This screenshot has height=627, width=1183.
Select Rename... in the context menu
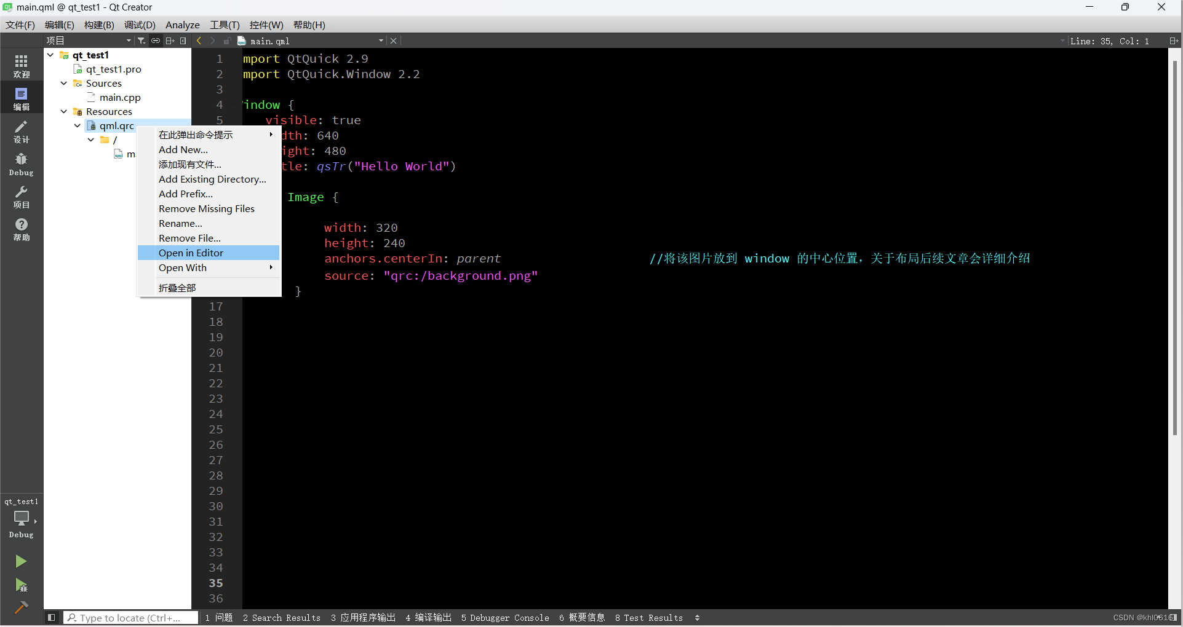[180, 223]
